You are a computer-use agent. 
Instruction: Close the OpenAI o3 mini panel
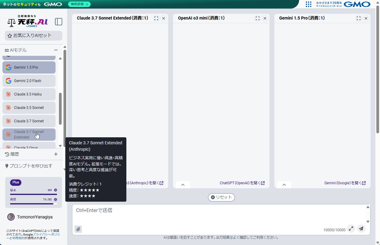pyautogui.click(x=265, y=18)
